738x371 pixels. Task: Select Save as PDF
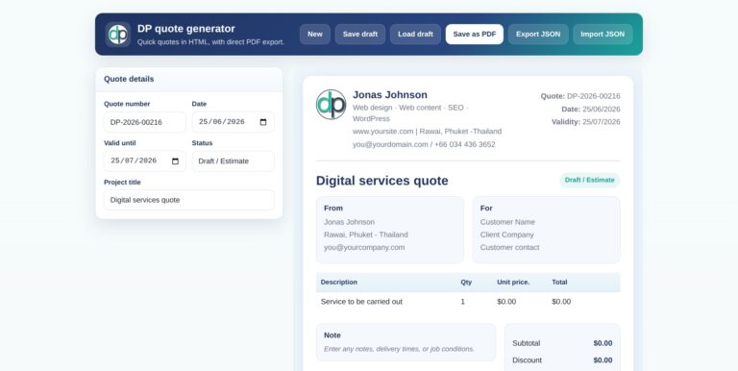[x=475, y=35]
